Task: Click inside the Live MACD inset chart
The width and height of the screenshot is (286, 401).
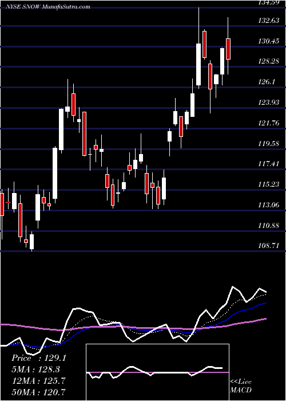Action: tap(157, 372)
